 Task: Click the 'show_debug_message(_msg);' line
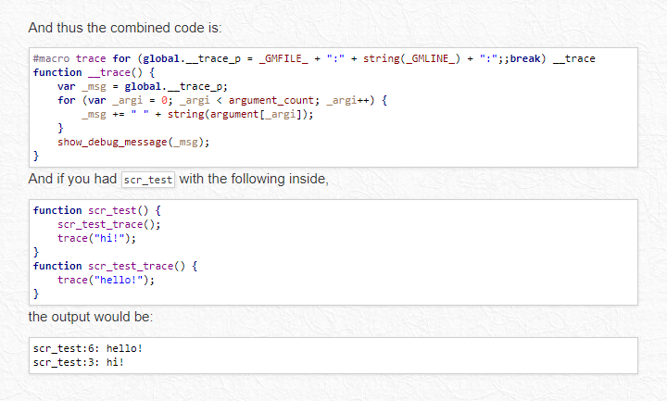tap(133, 142)
